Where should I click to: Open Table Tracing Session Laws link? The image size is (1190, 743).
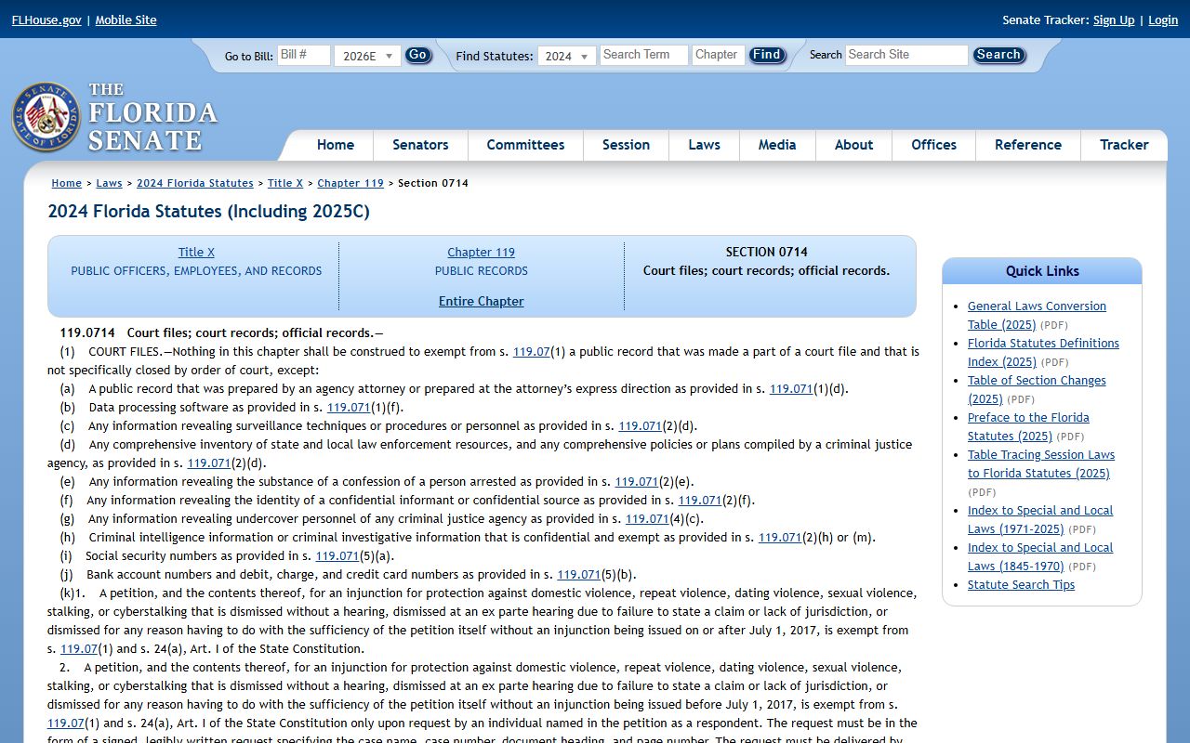(x=1041, y=464)
